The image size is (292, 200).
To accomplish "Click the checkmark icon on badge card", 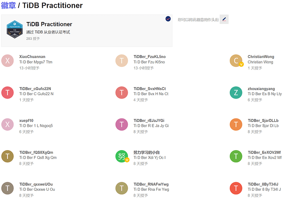I will pos(168,19).
